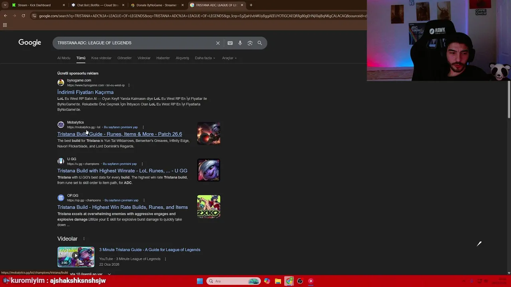Select the Görseller search tab
The image size is (511, 287).
click(125, 58)
